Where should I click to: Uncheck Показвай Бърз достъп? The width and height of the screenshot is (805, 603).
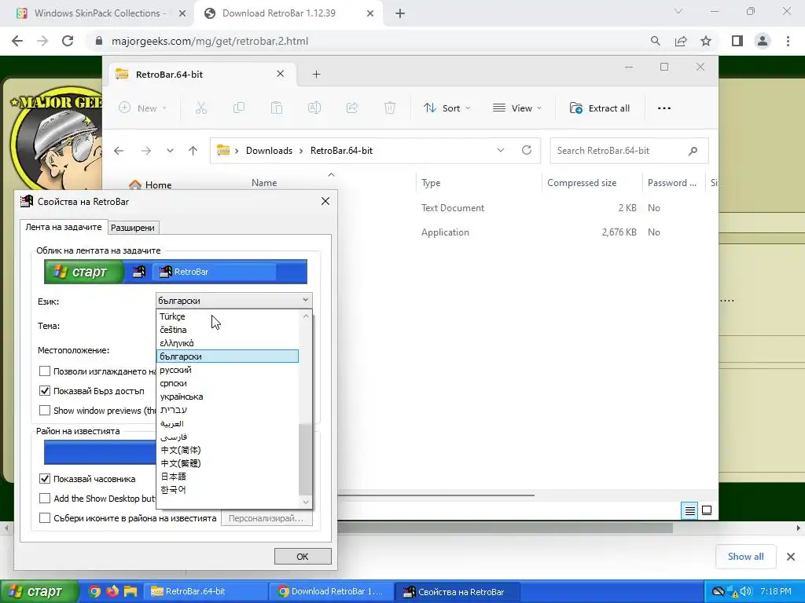pyautogui.click(x=45, y=391)
